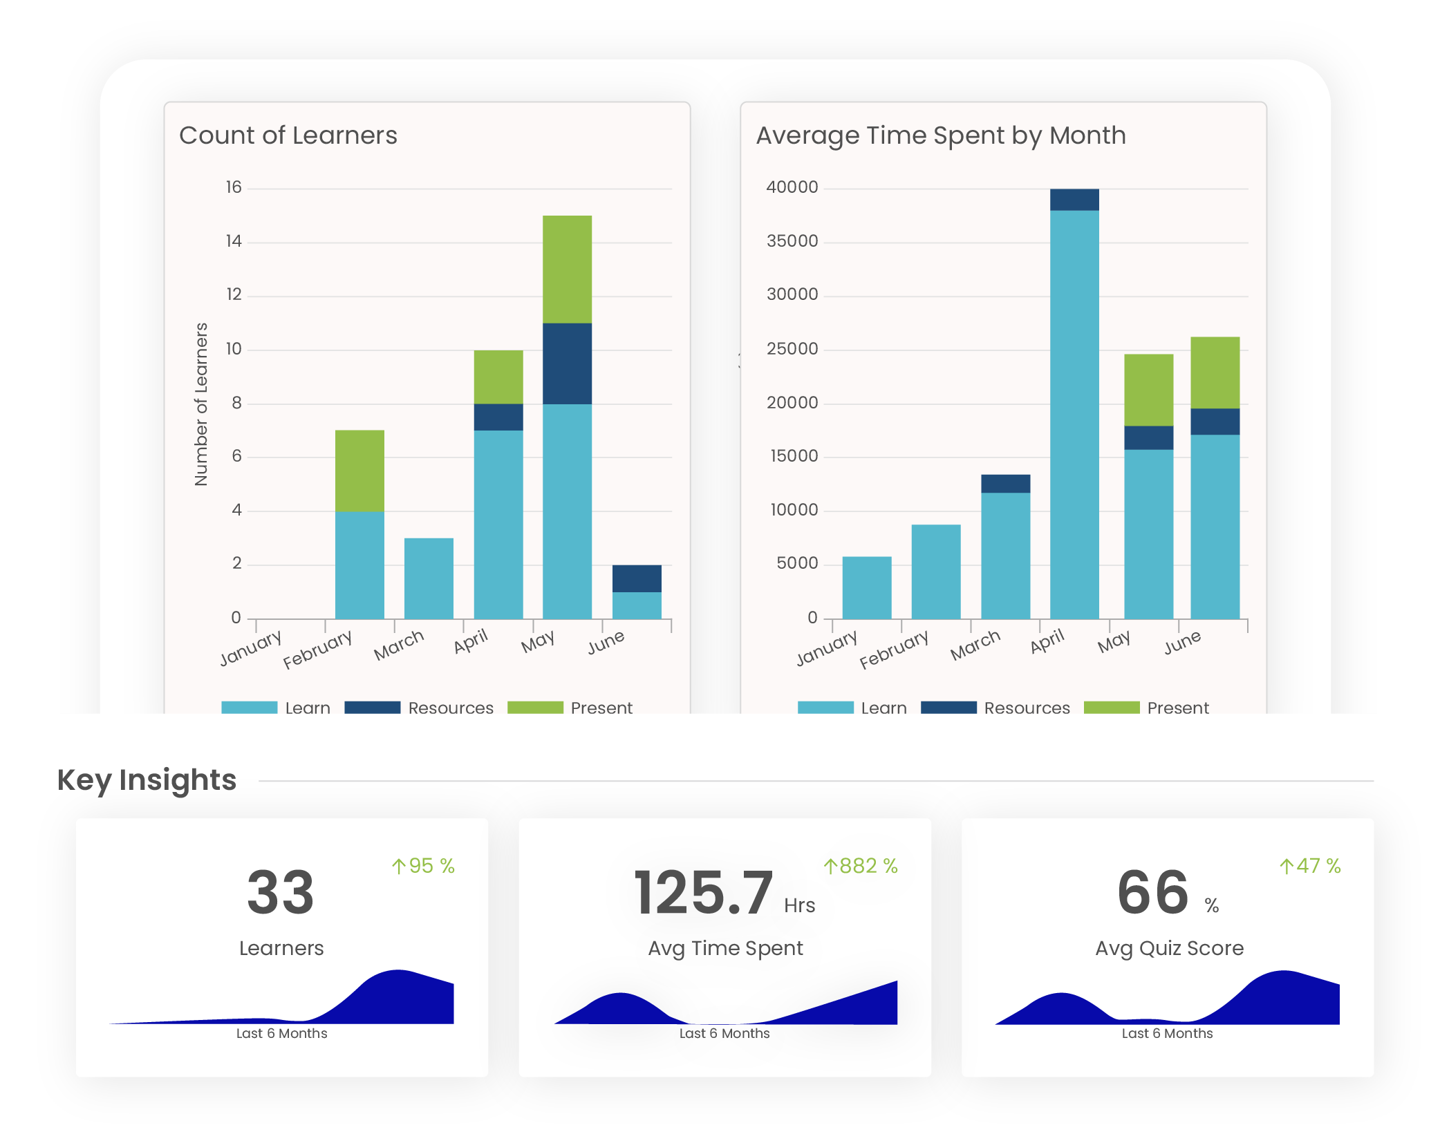Click the 'Avg Time Spent' card label
The width and height of the screenshot is (1440, 1143).
(725, 949)
